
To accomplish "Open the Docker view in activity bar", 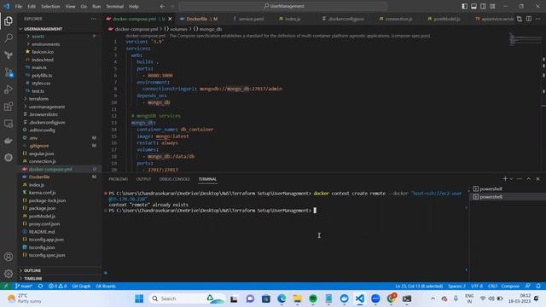I will point(9,141).
